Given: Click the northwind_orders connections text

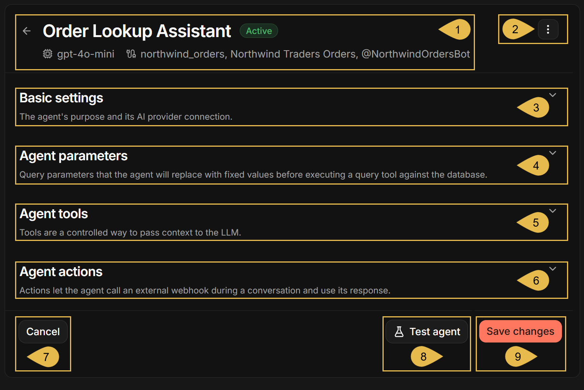Looking at the screenshot, I should point(305,54).
